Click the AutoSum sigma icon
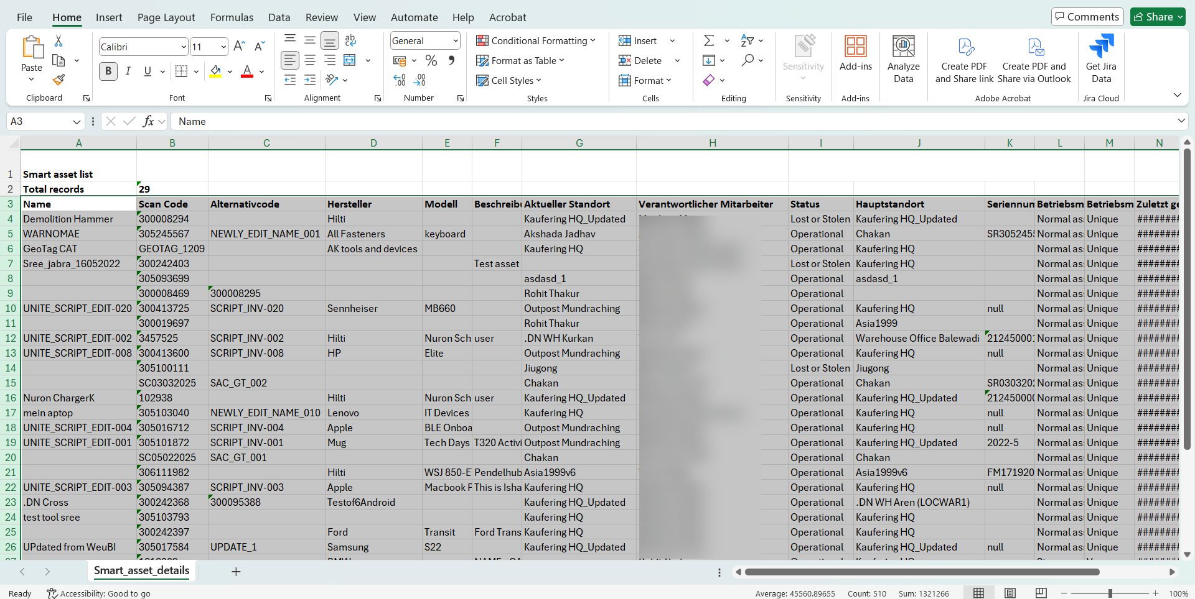This screenshot has height=599, width=1195. [709, 40]
